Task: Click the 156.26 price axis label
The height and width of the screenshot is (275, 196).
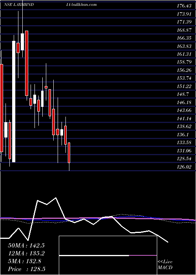Action: click(x=184, y=70)
